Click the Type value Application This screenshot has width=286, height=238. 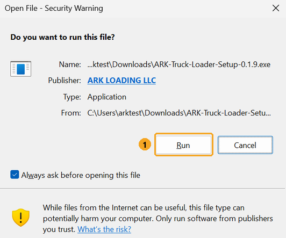(x=107, y=97)
